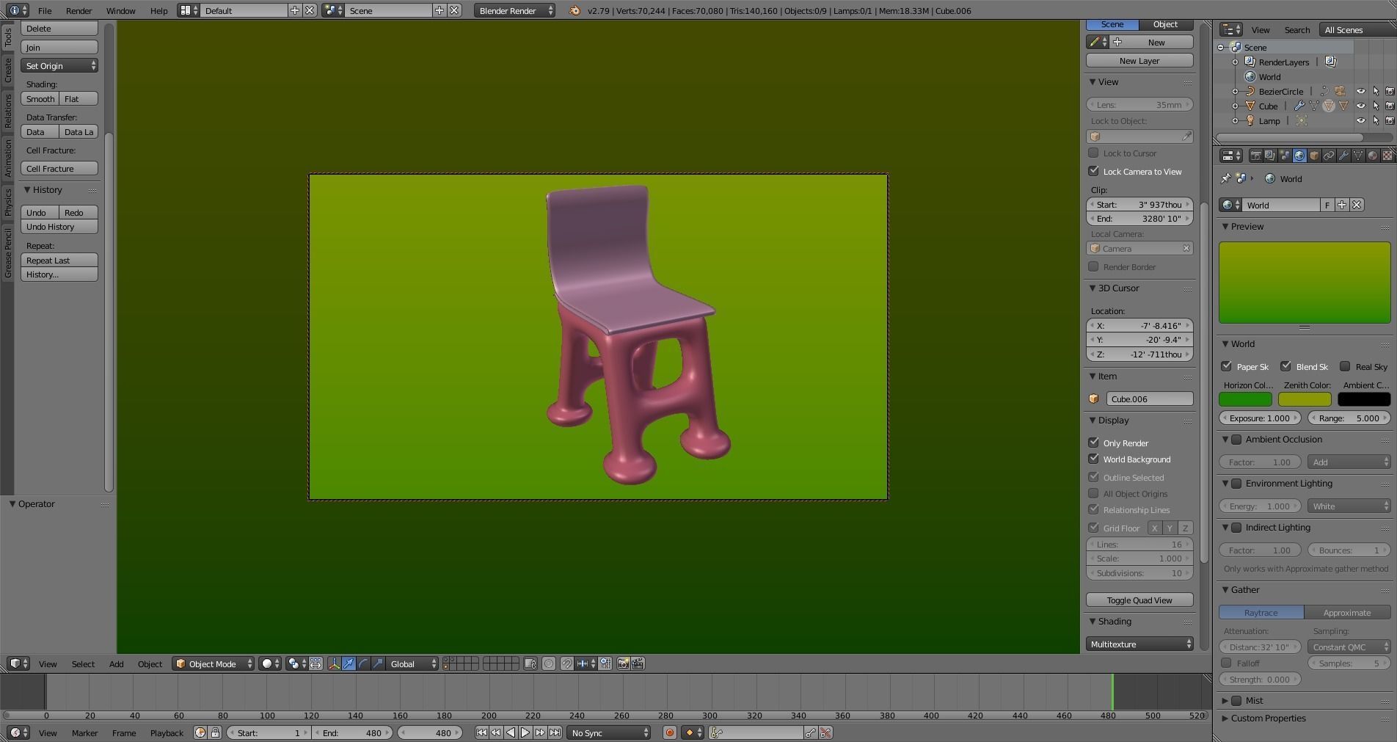The height and width of the screenshot is (742, 1397).
Task: Open the Object properties tab (cube icon)
Action: 1314,156
